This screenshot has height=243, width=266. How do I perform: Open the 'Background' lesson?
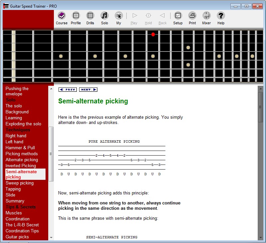[x=17, y=112]
